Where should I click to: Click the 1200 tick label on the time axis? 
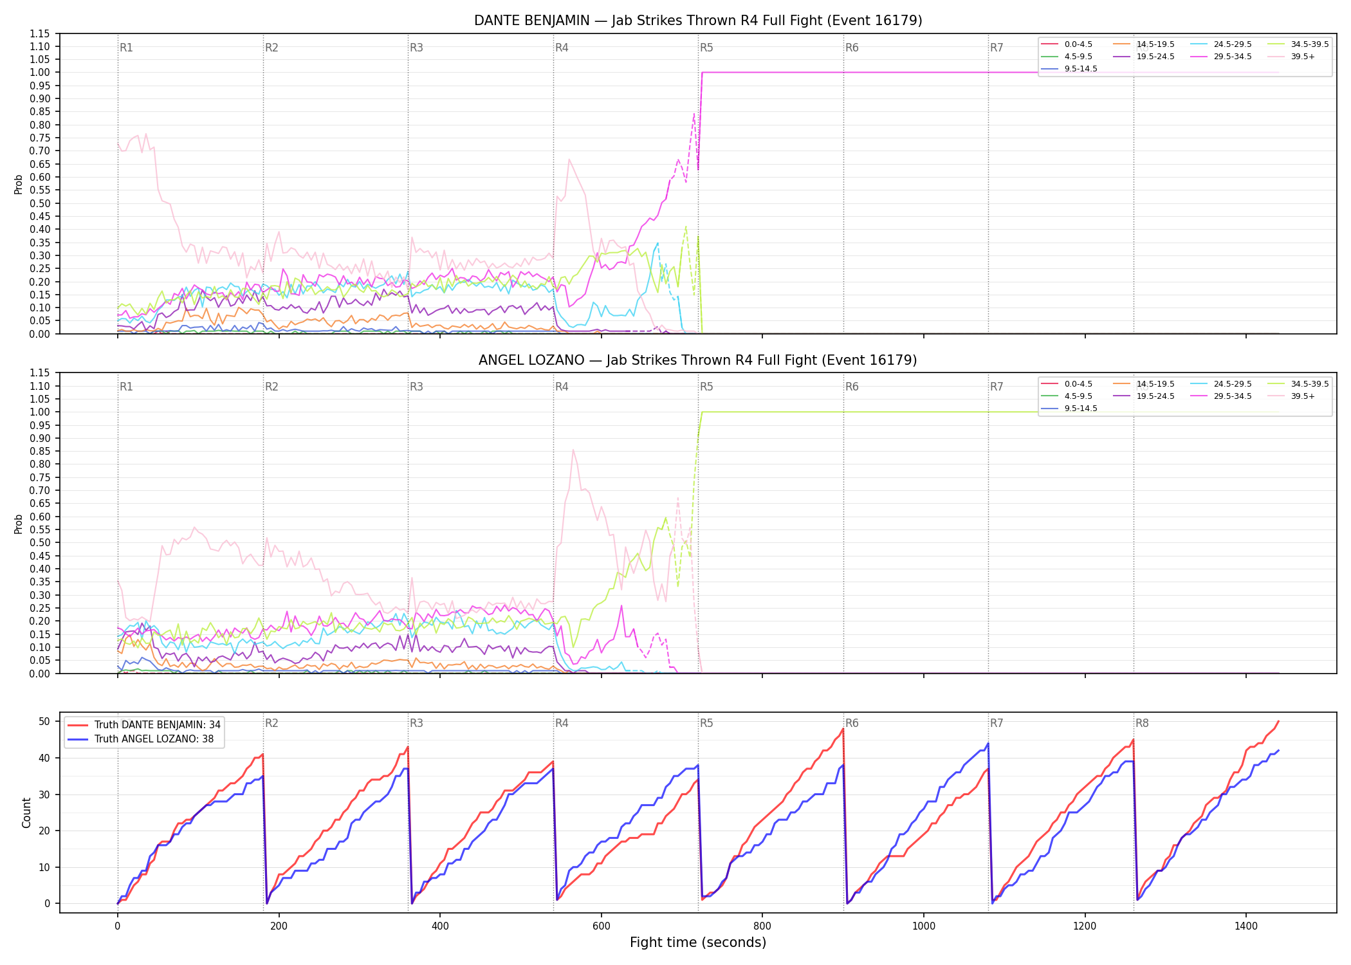[x=1085, y=926]
